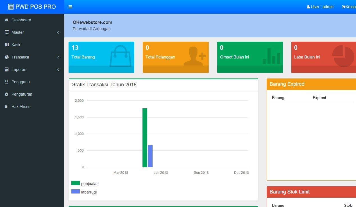
Task: Click the Barang Stok Limit panel header
Action: tap(311, 192)
